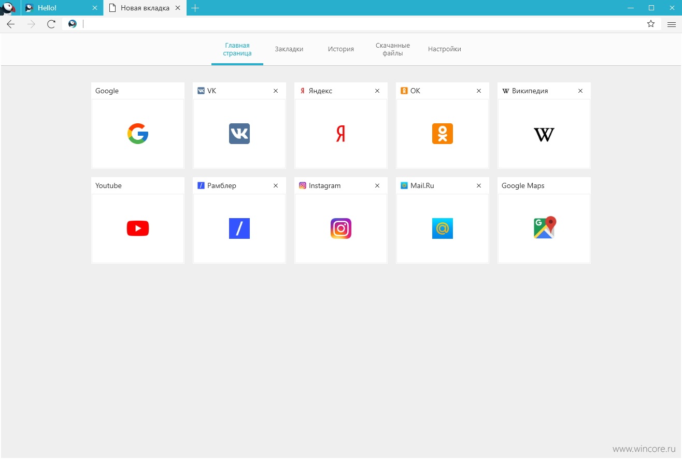Open the Рамблер tile logo

(x=239, y=228)
